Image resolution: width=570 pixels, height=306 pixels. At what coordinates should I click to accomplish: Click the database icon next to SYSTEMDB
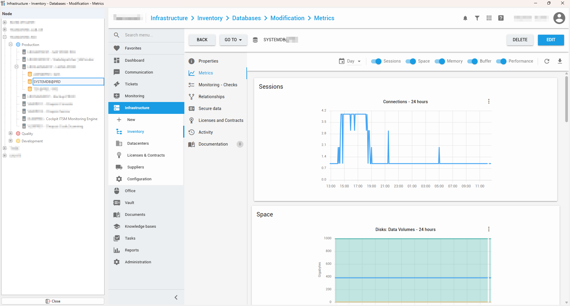point(255,40)
